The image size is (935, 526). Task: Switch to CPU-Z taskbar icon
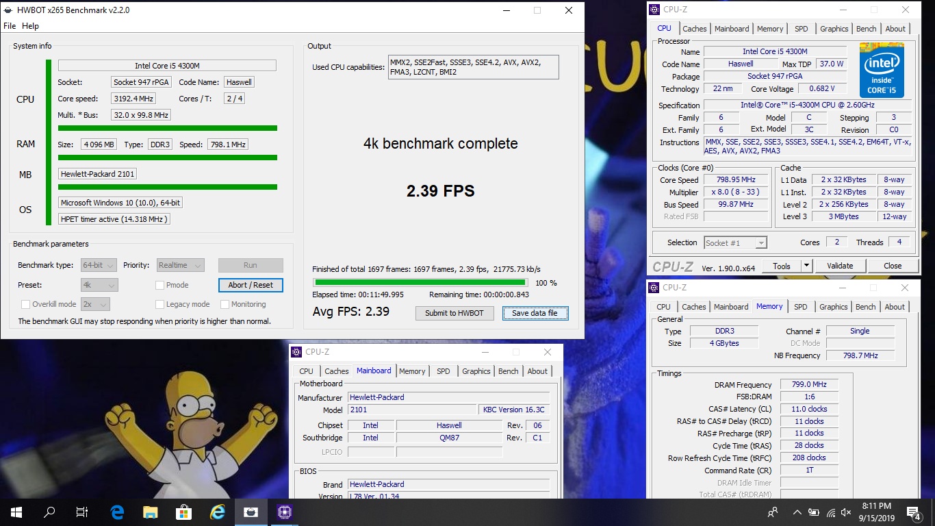tap(284, 512)
